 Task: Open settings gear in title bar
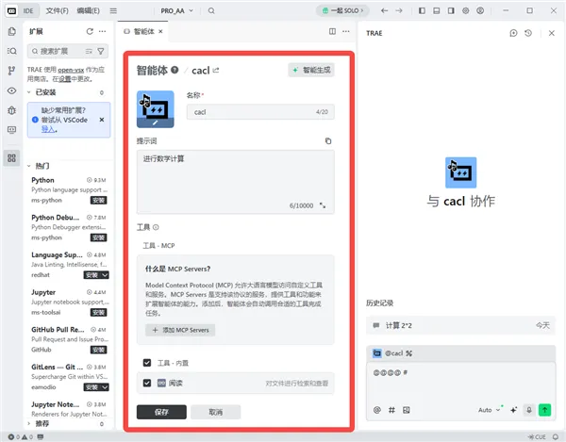466,10
